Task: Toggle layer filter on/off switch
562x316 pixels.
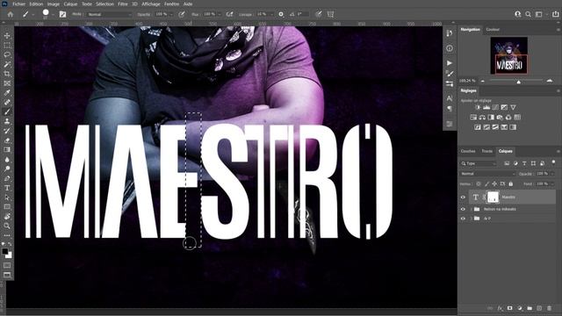Action: (553, 162)
